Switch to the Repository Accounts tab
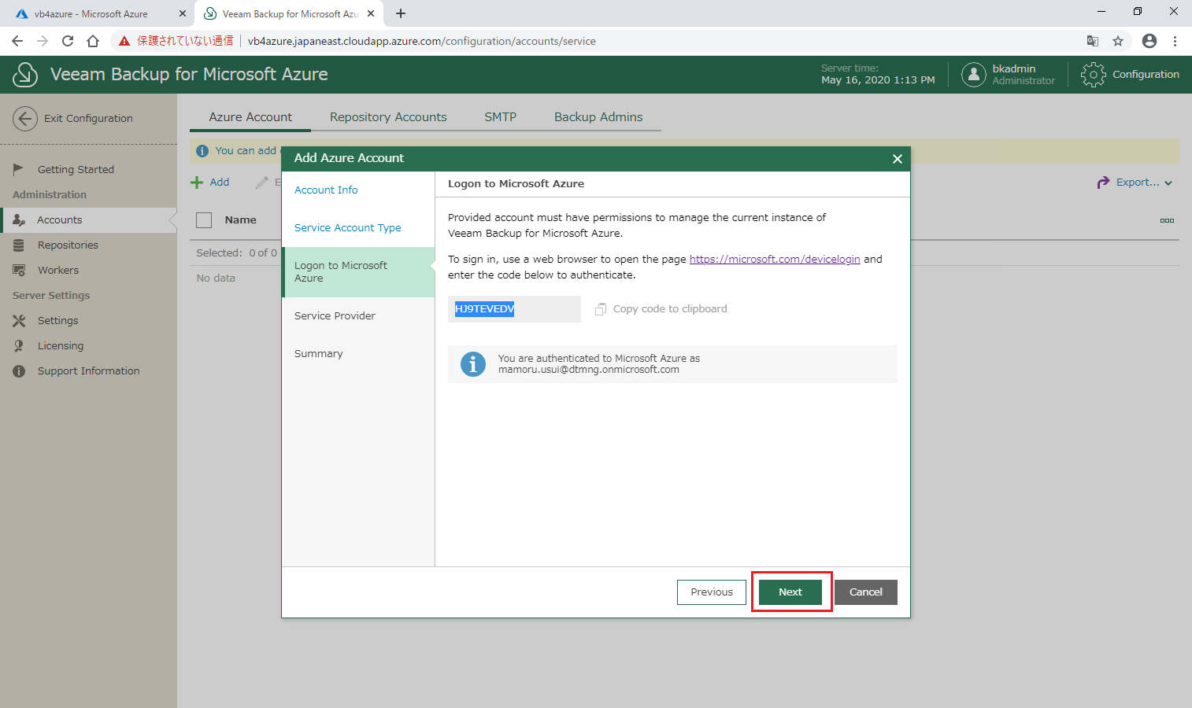Image resolution: width=1192 pixels, height=708 pixels. click(388, 116)
